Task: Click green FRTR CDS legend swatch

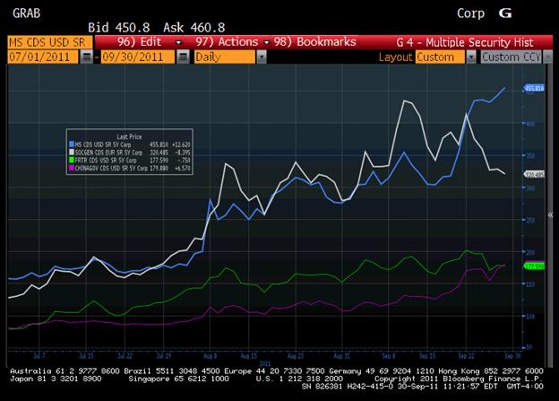Action: coord(71,158)
